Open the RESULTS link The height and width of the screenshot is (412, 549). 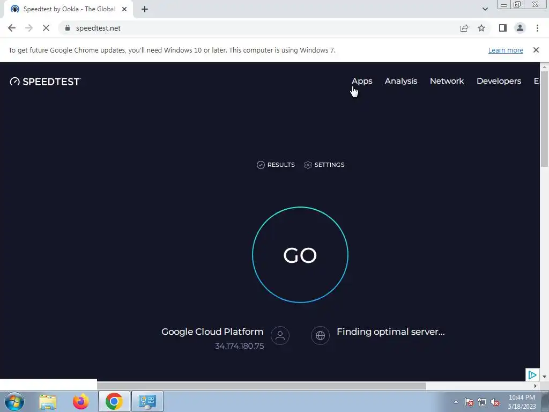(x=276, y=165)
